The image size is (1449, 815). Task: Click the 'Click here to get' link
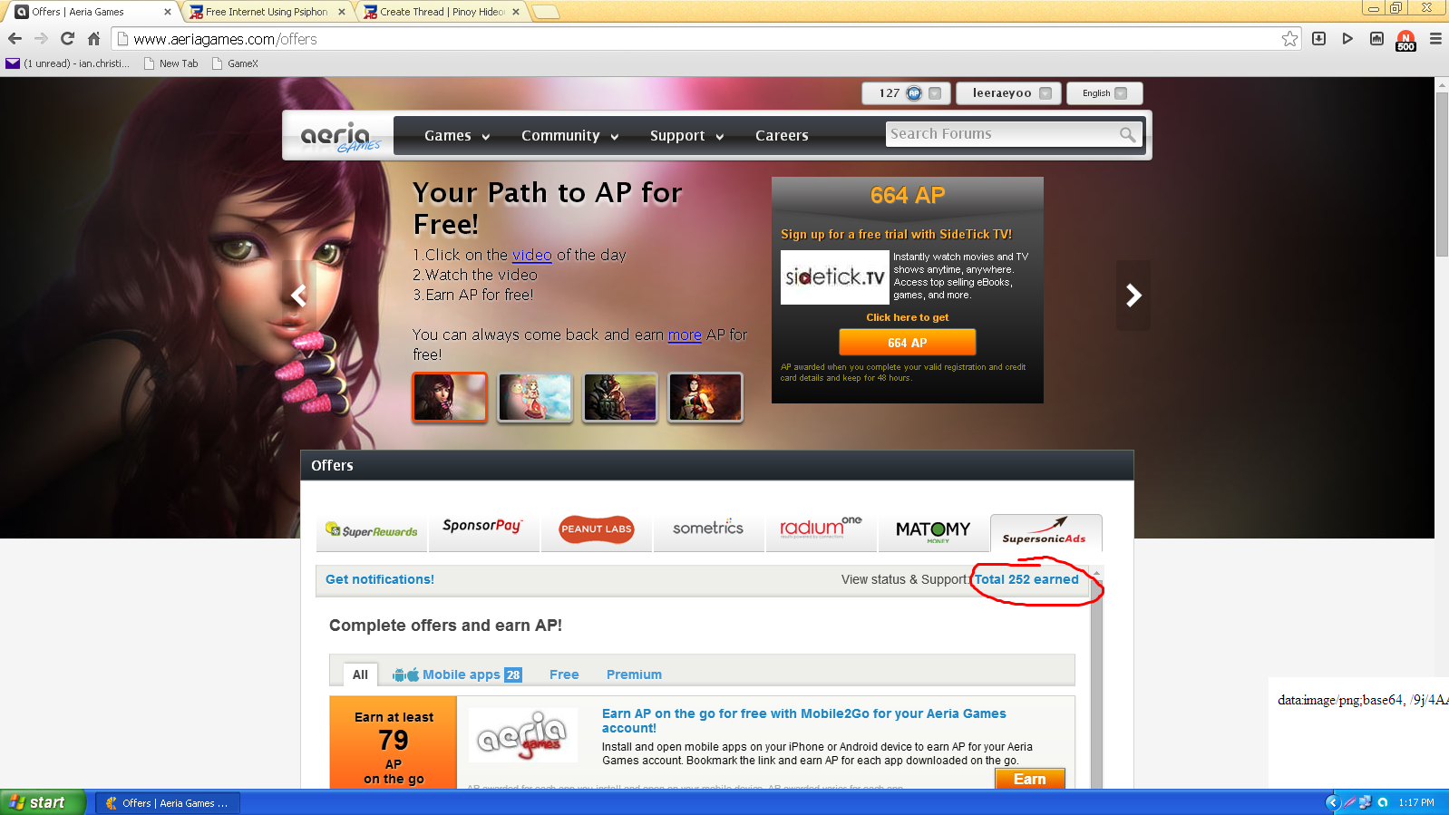coord(907,317)
